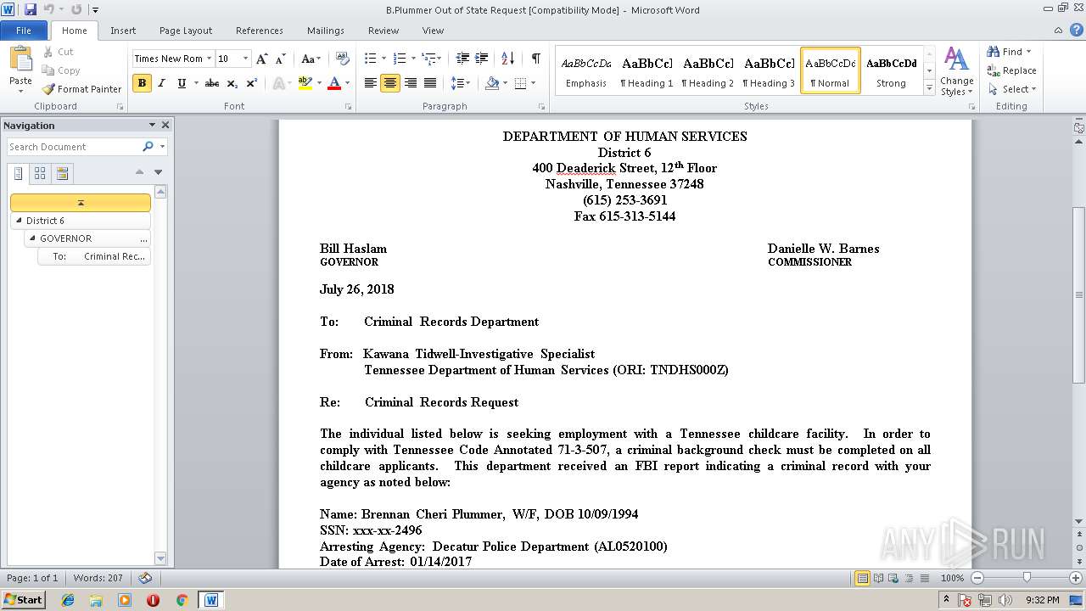
Task: Open Windows Start menu
Action: (x=23, y=600)
